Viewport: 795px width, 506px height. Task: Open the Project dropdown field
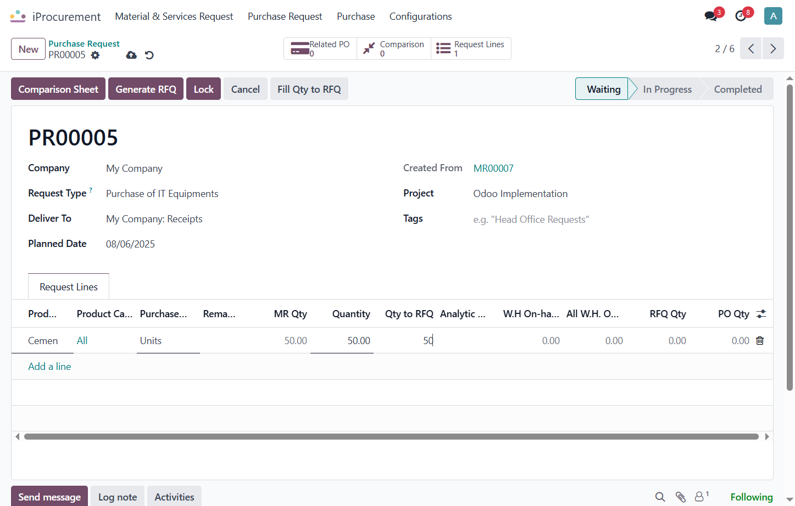[x=614, y=194]
